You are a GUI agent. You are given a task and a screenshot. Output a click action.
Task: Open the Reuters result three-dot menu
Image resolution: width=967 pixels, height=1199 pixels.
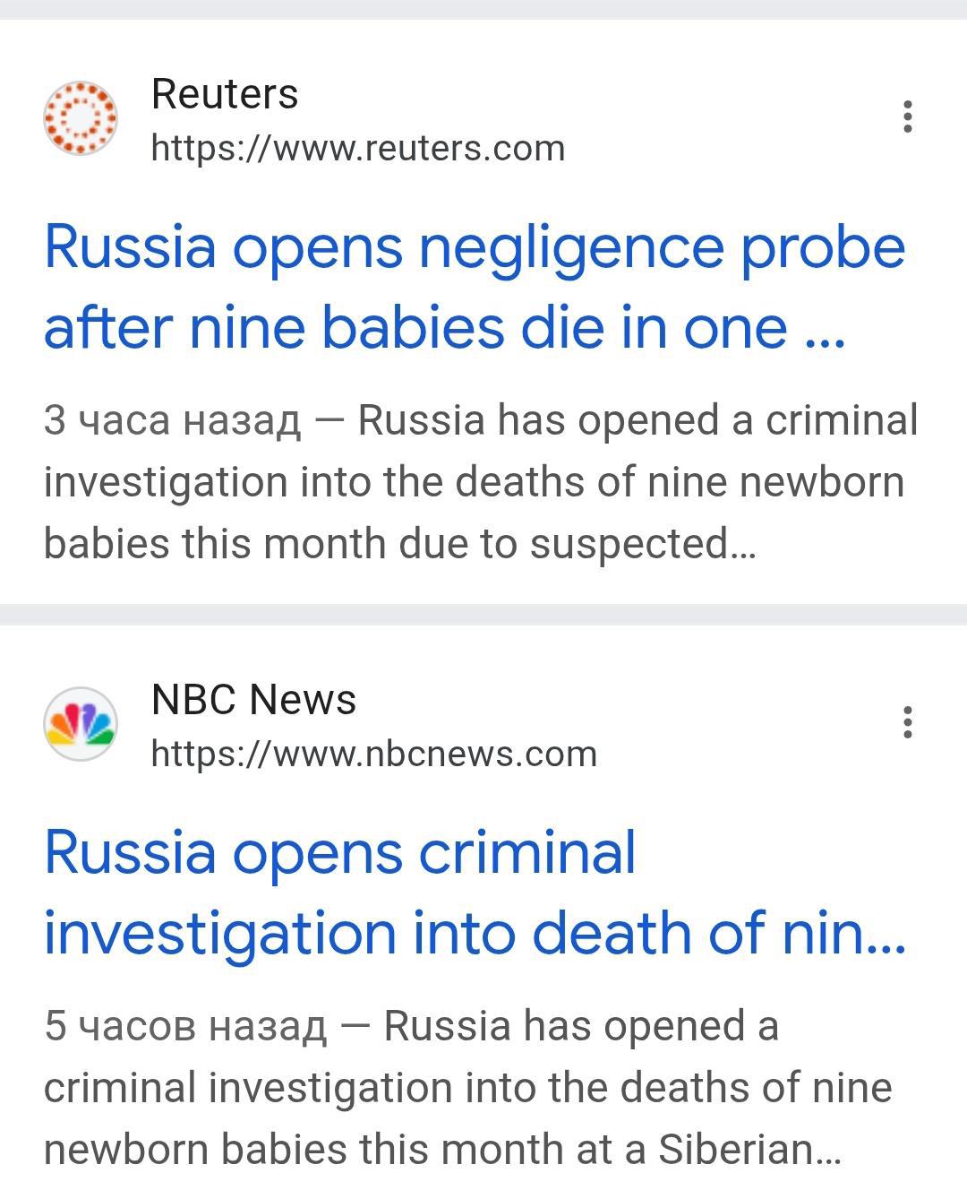[908, 117]
